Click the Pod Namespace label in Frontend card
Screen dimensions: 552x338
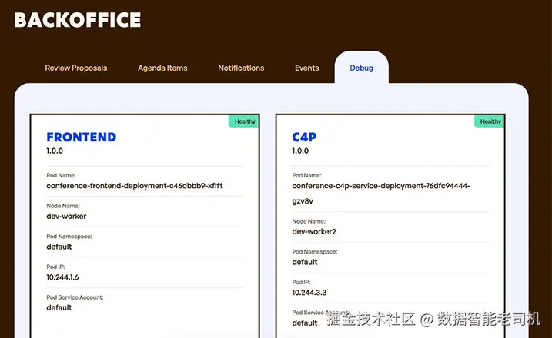pos(69,237)
